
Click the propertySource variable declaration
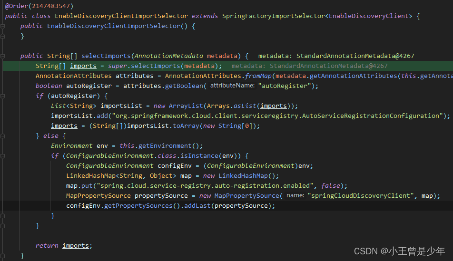pos(161,196)
